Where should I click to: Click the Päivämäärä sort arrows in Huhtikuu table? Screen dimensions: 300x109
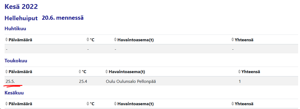tap(6, 40)
